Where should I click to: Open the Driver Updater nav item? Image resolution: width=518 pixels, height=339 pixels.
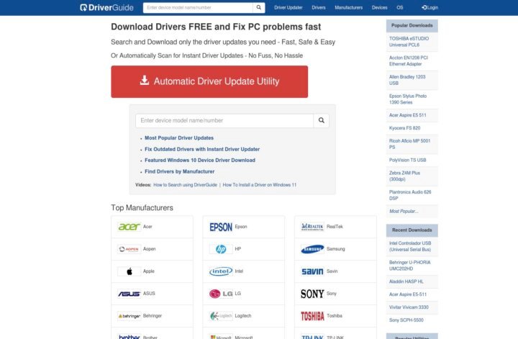[288, 8]
